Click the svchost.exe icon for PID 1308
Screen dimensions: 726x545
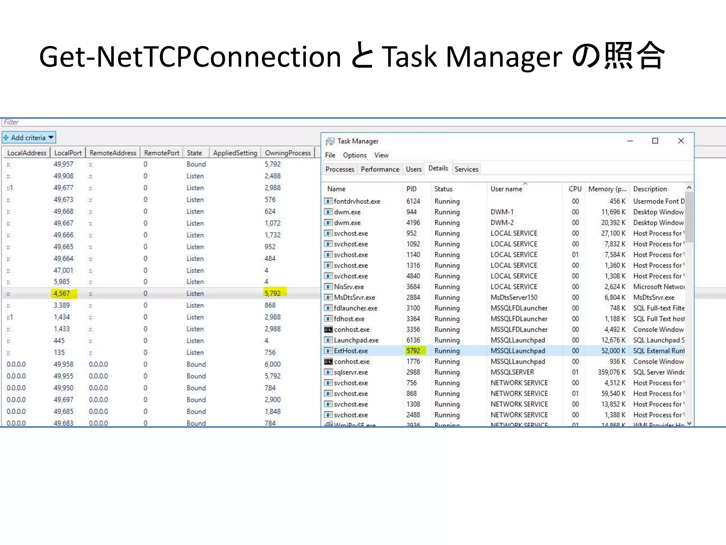(x=328, y=404)
